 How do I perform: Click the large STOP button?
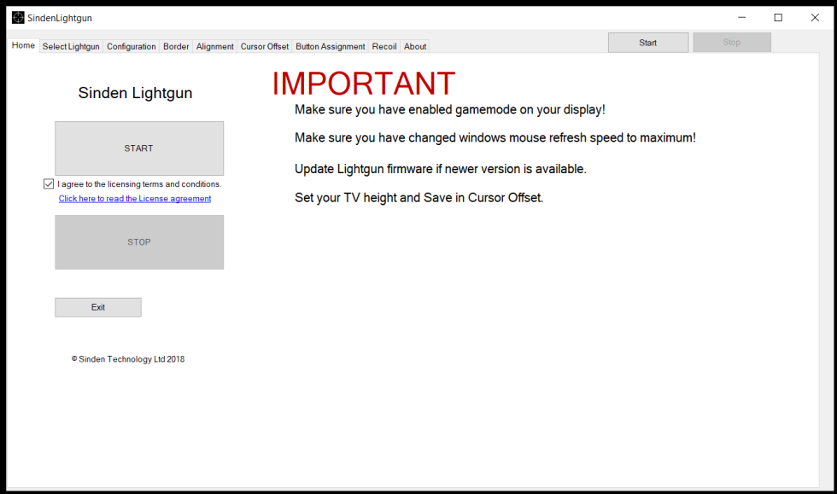coord(139,242)
